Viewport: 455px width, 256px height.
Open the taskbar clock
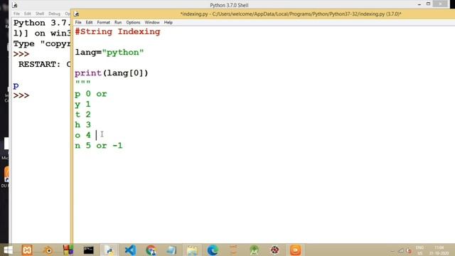click(439, 250)
